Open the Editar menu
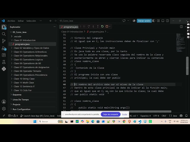Viewport: 190px width, 142px height. click(21, 21)
